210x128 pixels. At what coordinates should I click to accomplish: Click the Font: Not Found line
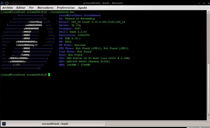coord(70,55)
